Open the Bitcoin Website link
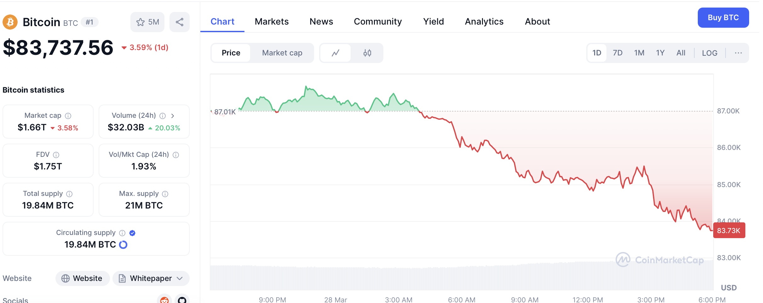Image resolution: width=763 pixels, height=303 pixels. 83,278
